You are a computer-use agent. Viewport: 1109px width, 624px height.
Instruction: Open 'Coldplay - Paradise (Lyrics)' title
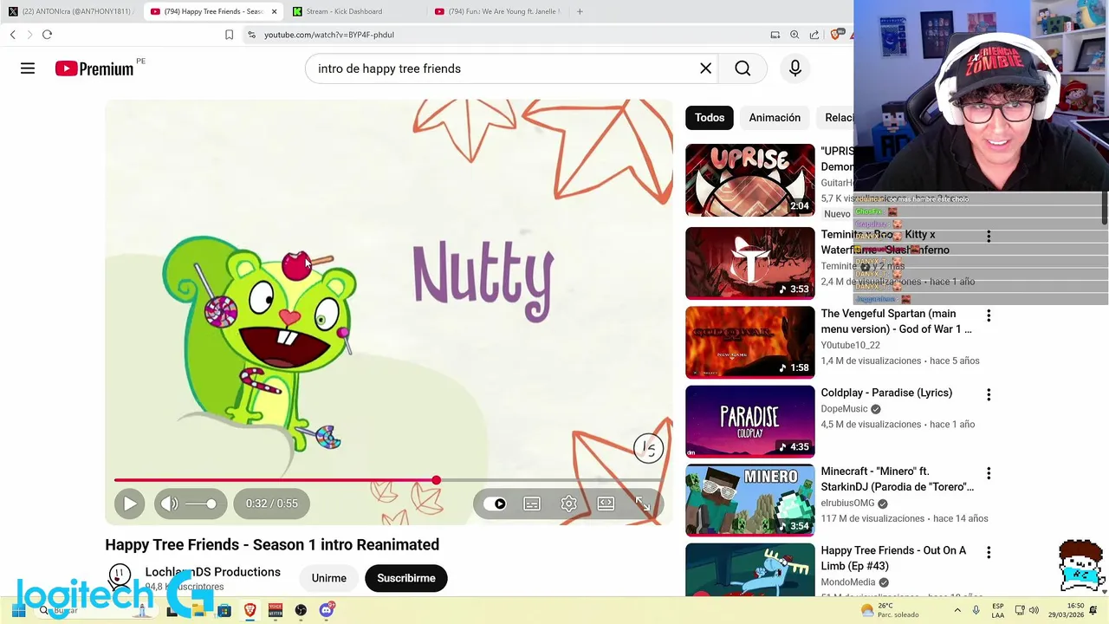point(886,393)
